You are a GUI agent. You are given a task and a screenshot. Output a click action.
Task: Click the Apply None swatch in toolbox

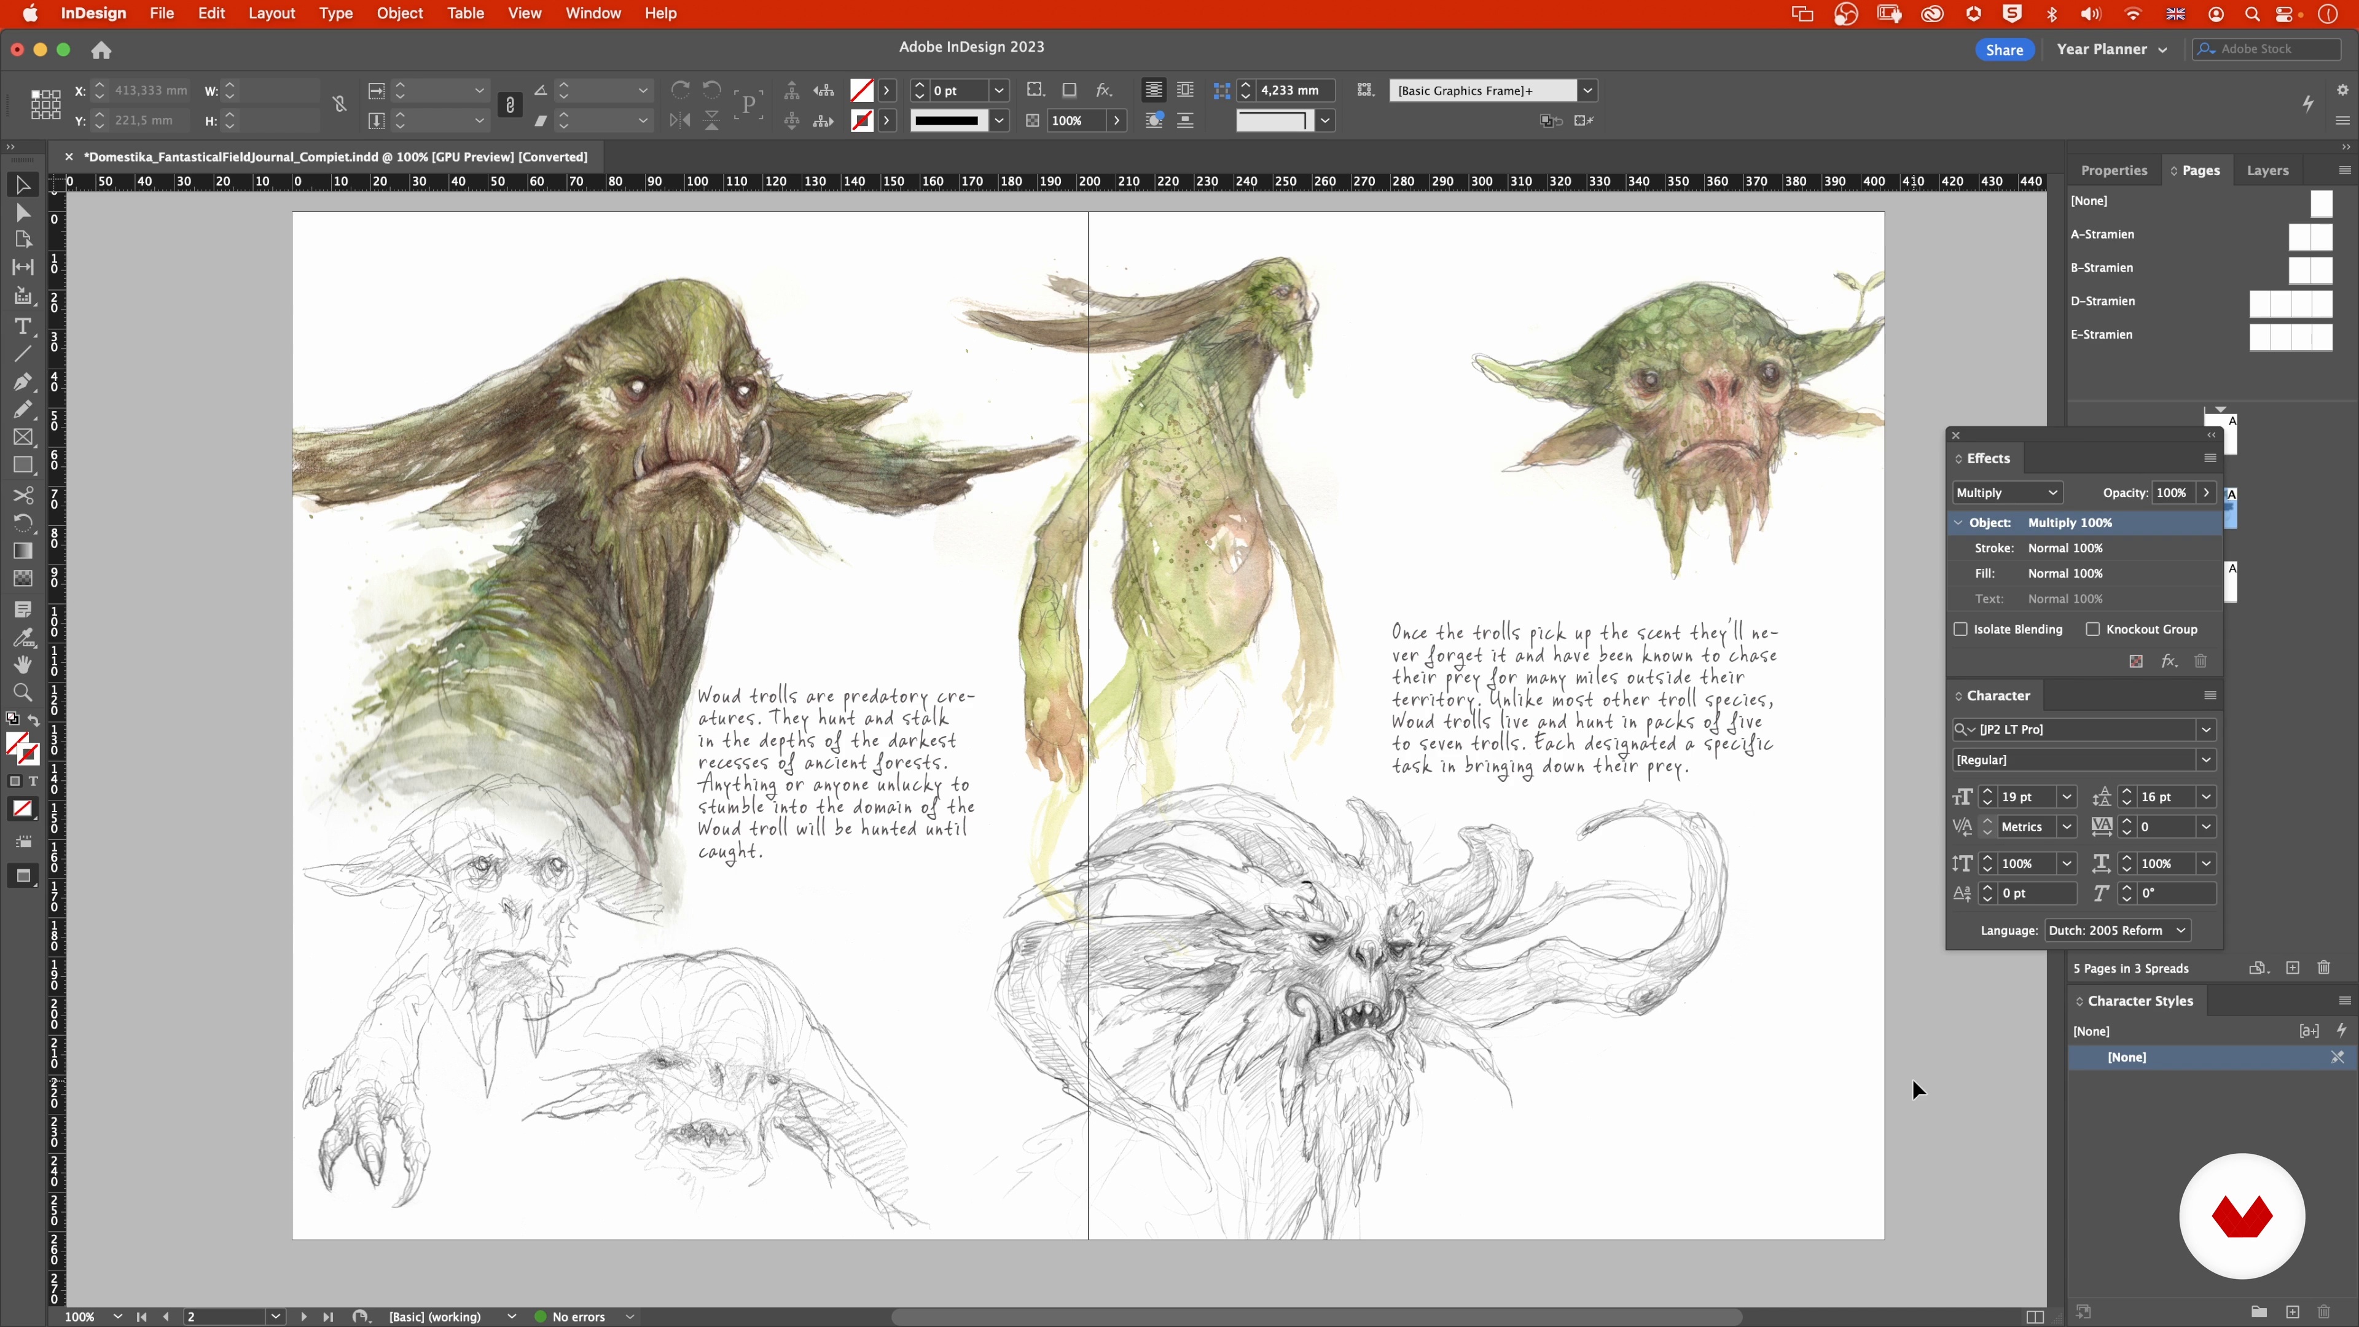(x=23, y=810)
